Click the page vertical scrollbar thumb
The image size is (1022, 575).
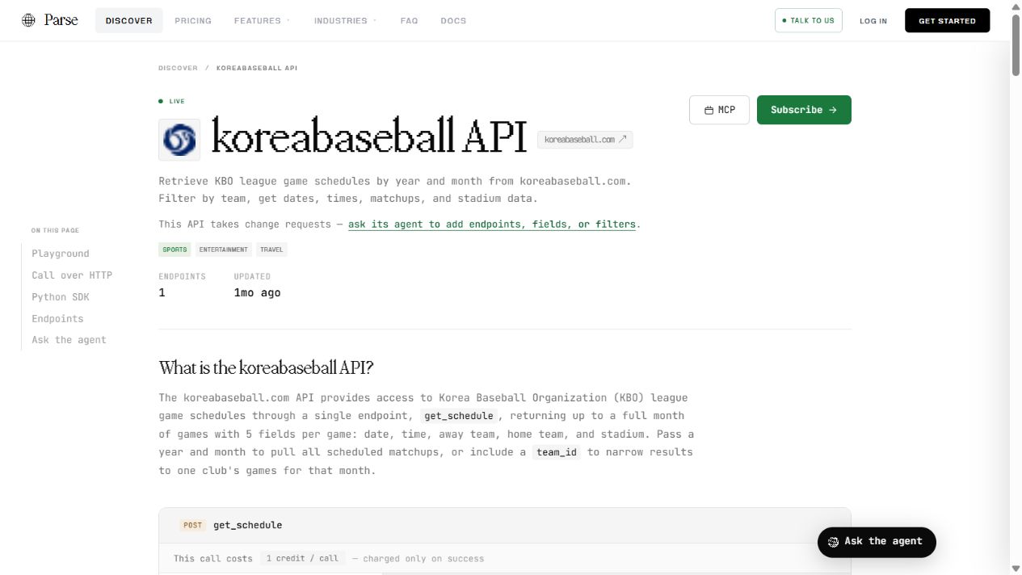[x=1016, y=44]
